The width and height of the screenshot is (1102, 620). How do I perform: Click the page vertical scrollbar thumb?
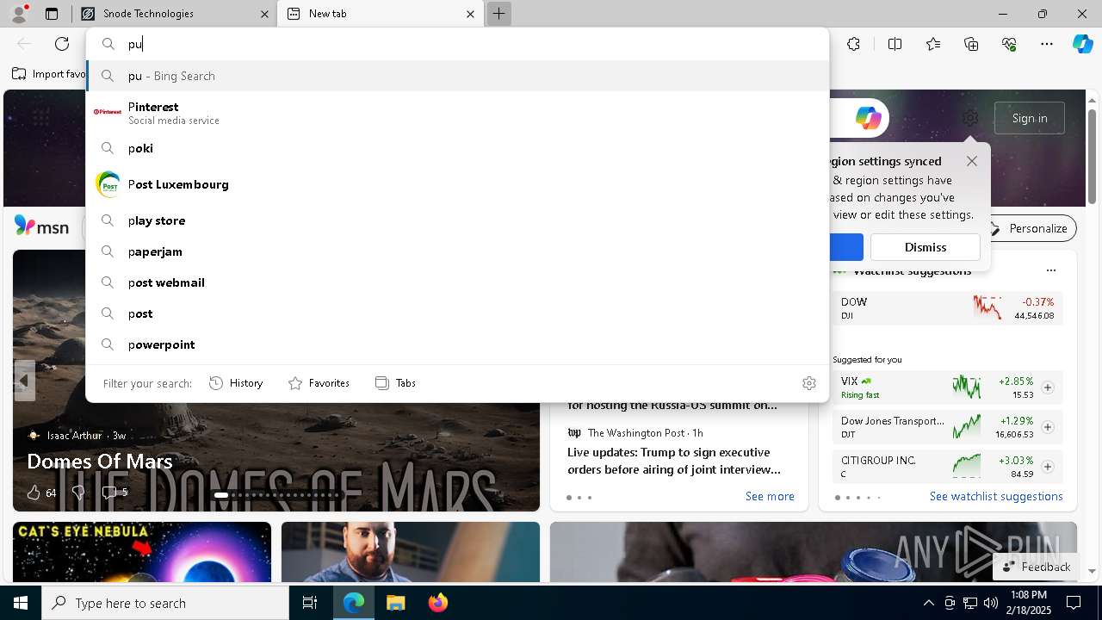coord(1092,156)
